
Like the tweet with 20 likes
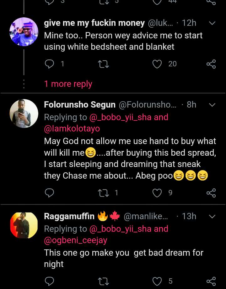[157, 64]
